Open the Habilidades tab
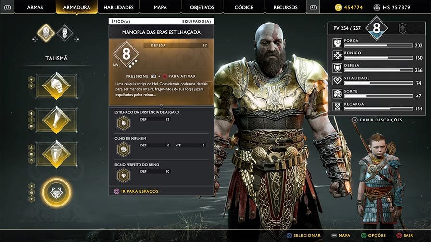 118,7
